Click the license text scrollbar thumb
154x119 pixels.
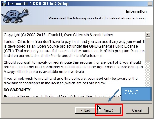(x=148, y=49)
